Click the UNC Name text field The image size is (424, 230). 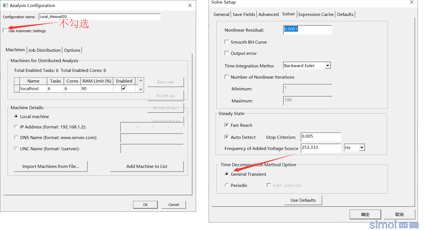pyautogui.click(x=152, y=149)
